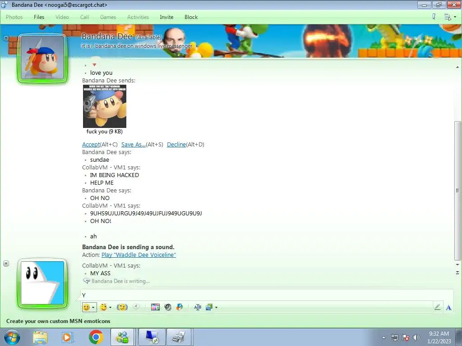Play the Waddle Dee Voiceline sound
462x346 pixels.
pos(139,255)
